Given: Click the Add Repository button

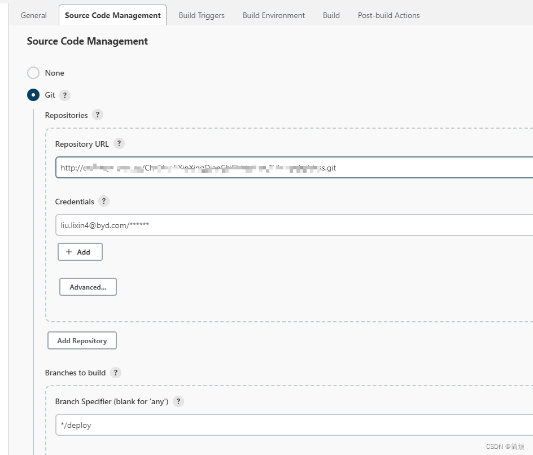Looking at the screenshot, I should pyautogui.click(x=82, y=340).
